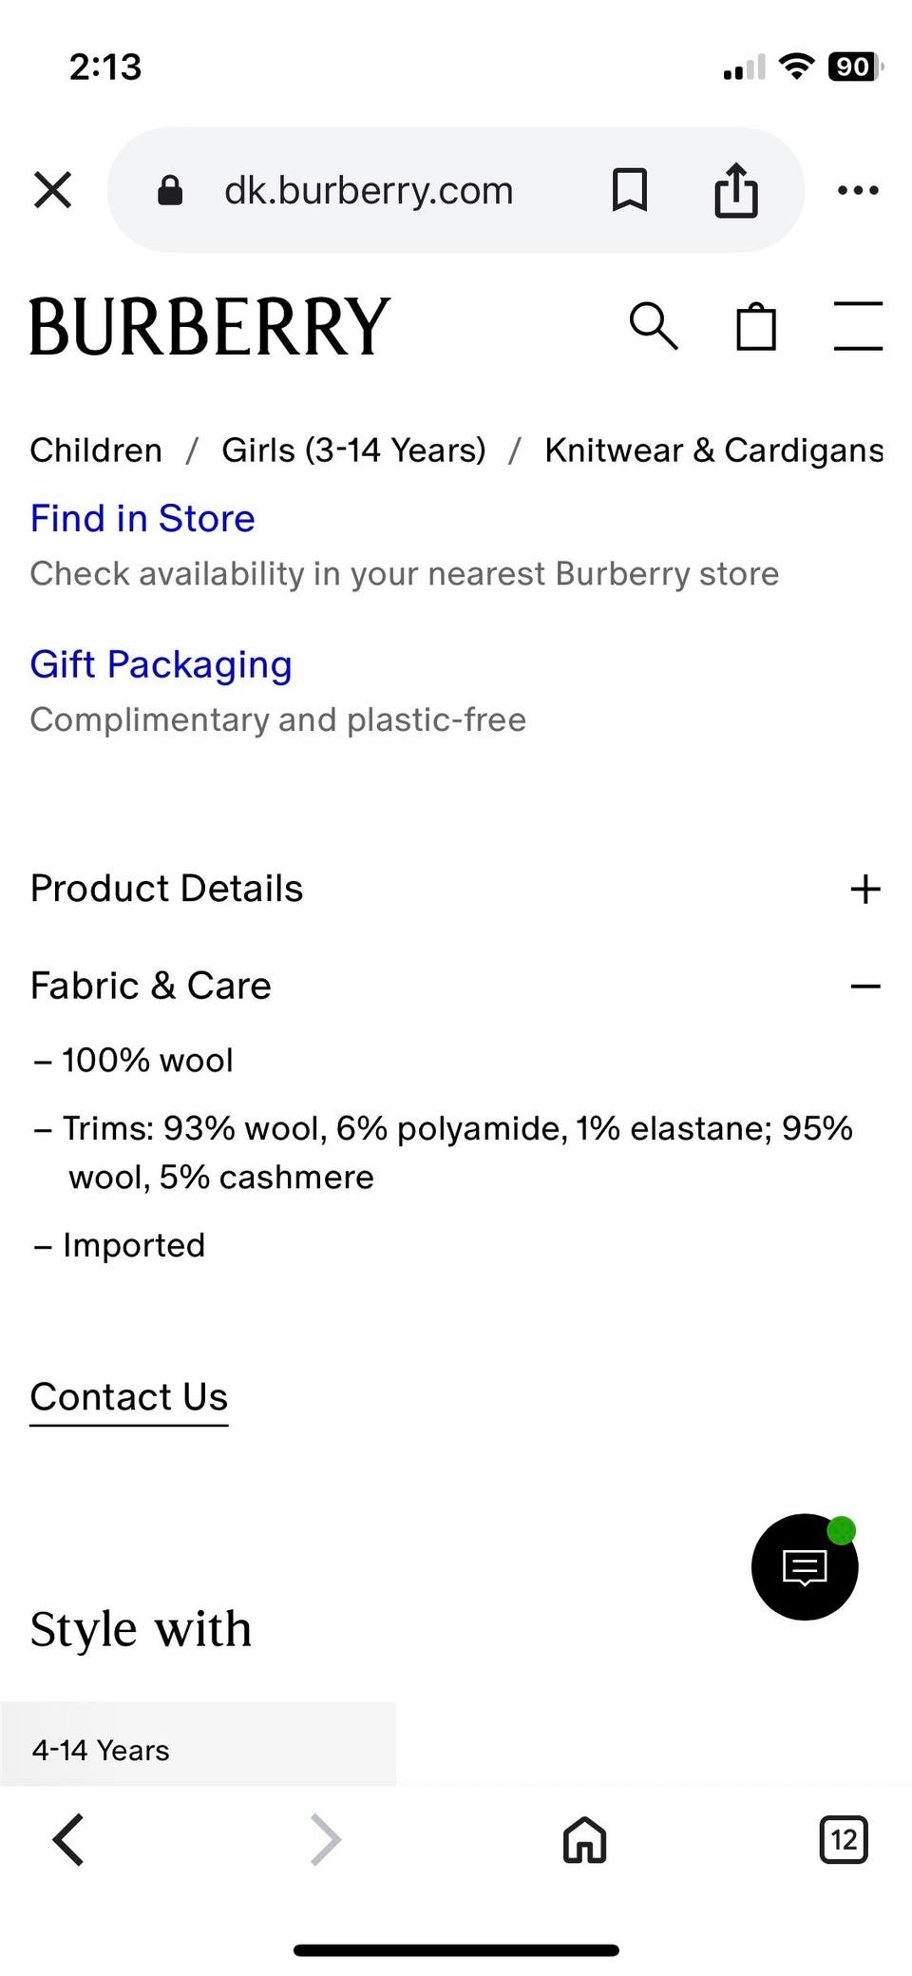Screen dimensions: 912x1976
Task: Expand the Product Details section
Action: 864,890
